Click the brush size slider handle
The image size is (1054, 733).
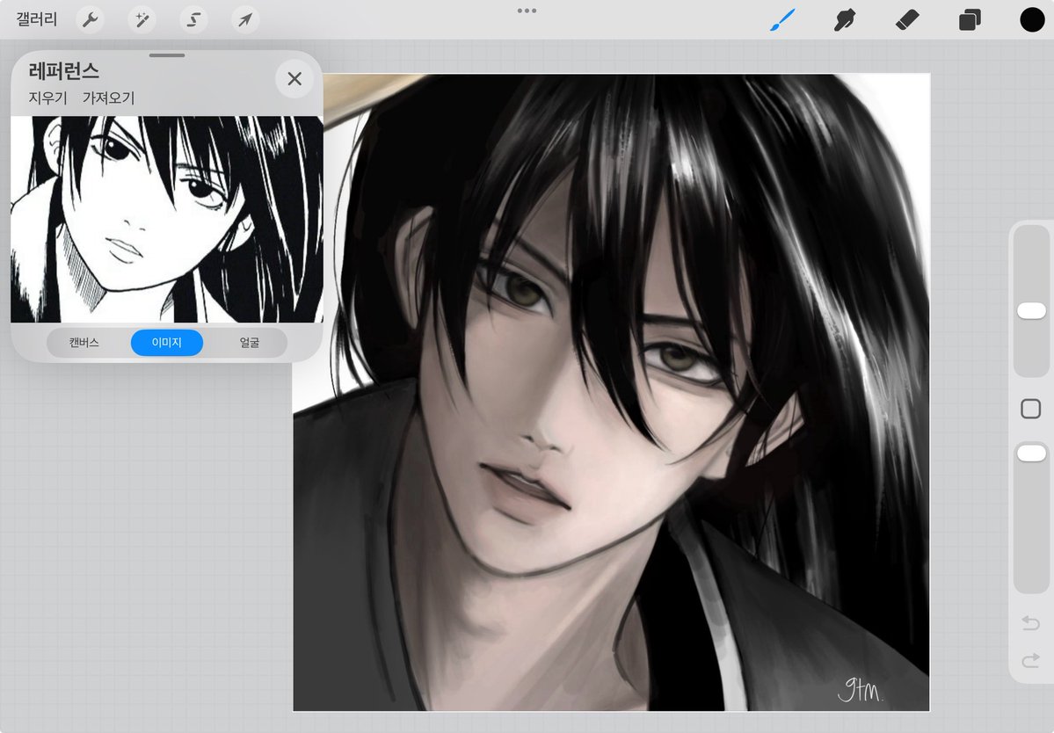point(1031,310)
